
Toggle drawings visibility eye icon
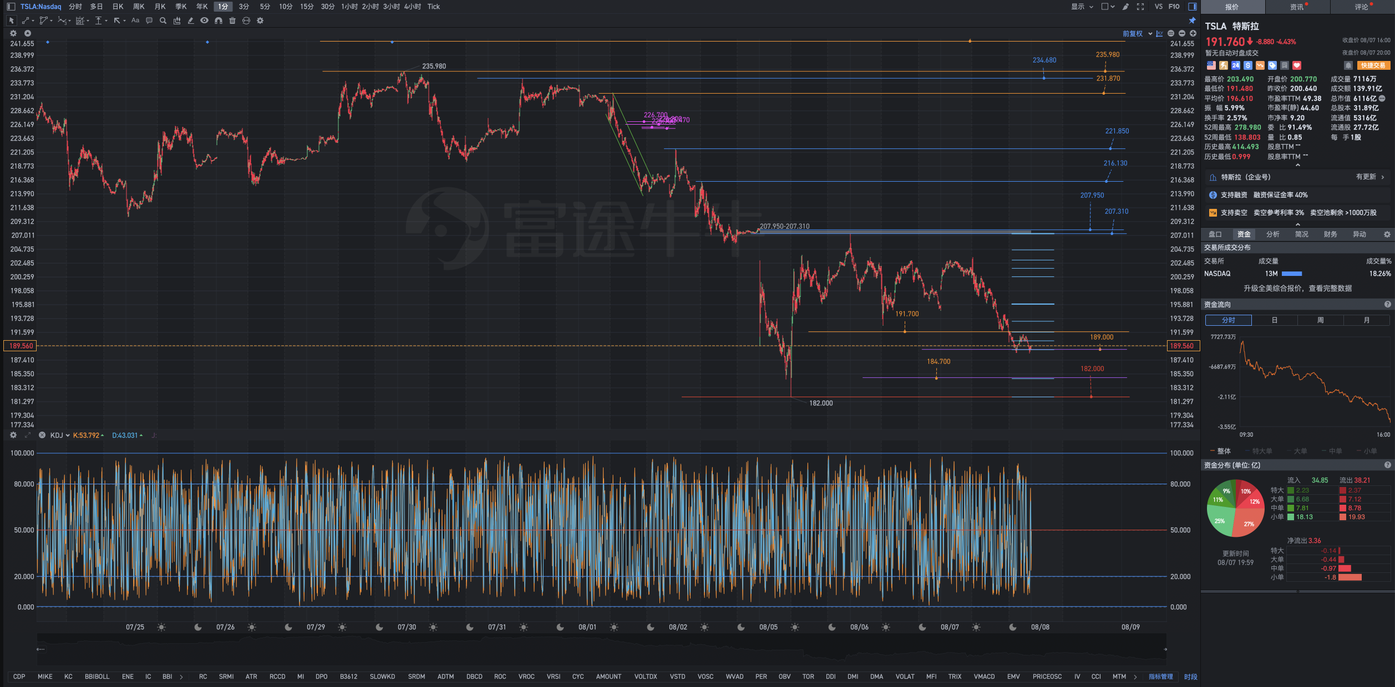(x=205, y=20)
